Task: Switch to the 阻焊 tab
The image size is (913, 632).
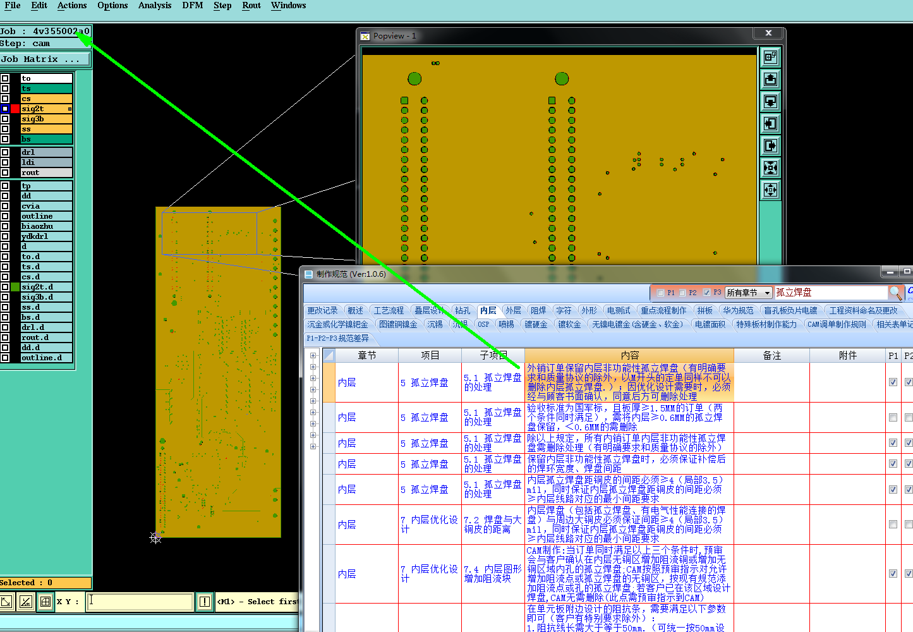Action: [x=538, y=310]
